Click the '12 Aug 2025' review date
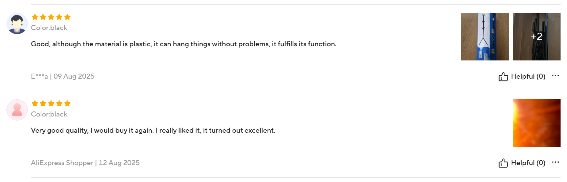The width and height of the screenshot is (567, 182). tap(119, 163)
